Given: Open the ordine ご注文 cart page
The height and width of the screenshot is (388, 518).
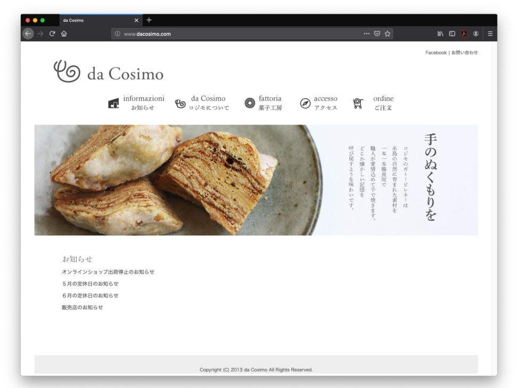Looking at the screenshot, I should coord(374,103).
